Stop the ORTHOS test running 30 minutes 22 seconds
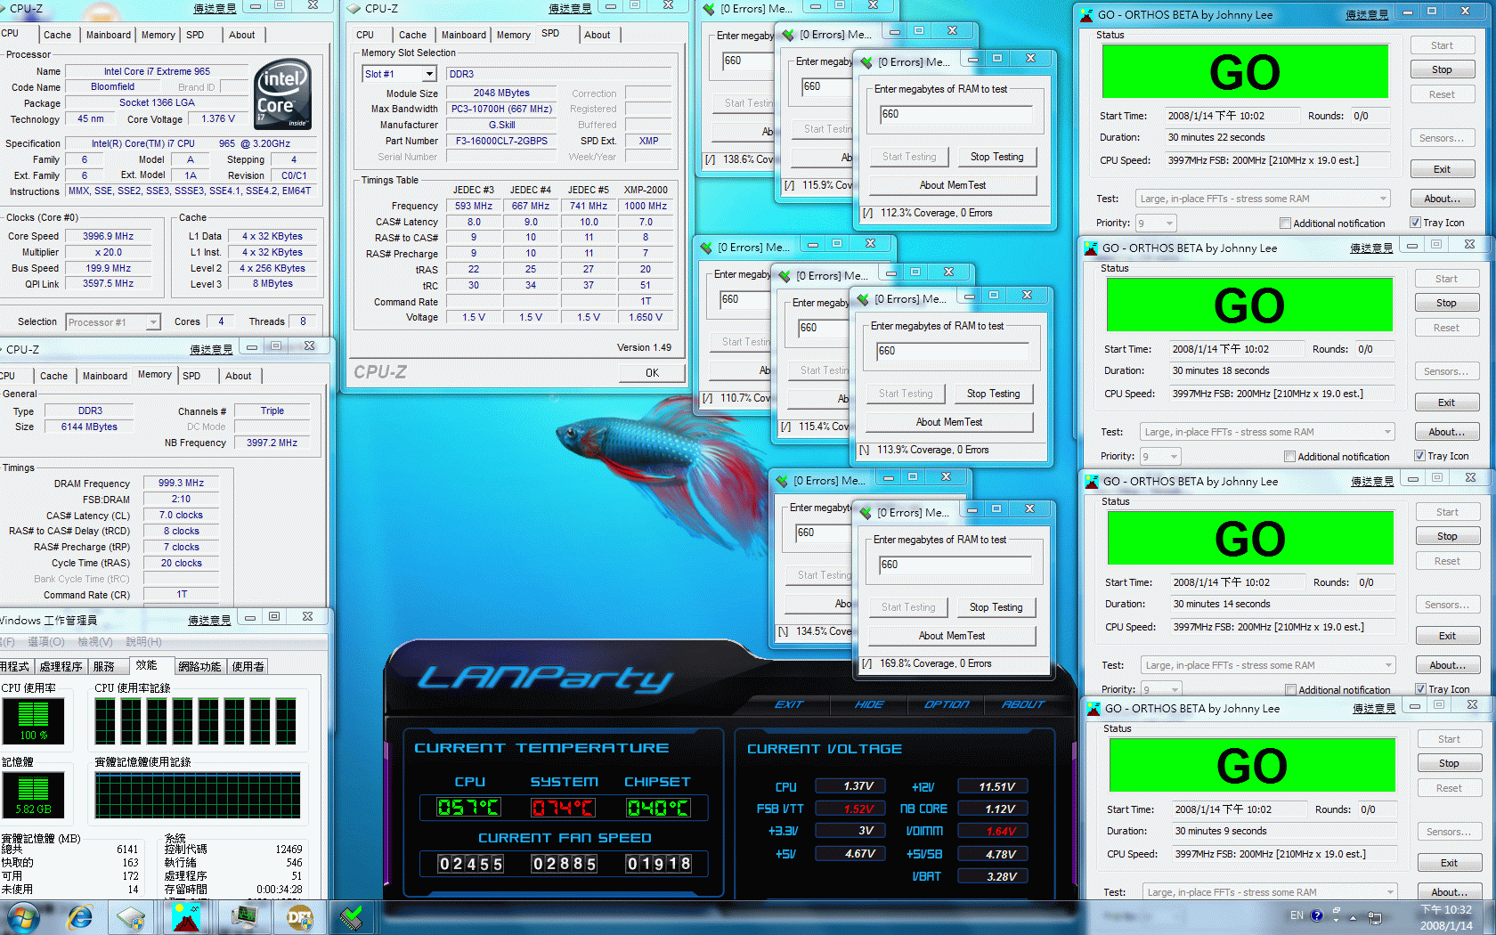The height and width of the screenshot is (935, 1496). click(1442, 69)
